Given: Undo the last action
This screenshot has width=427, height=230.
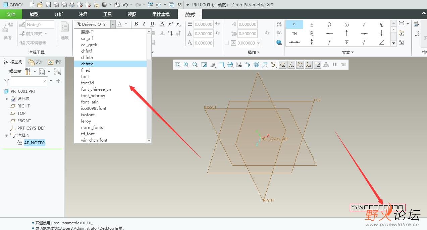Looking at the screenshot, I should coord(125,5).
